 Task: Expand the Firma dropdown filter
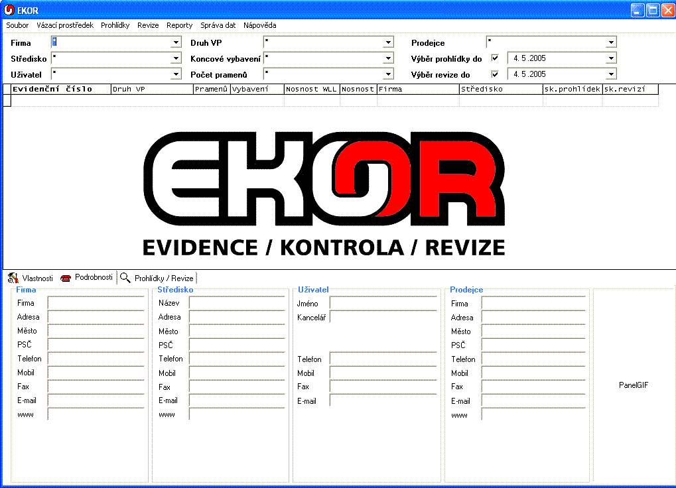pyautogui.click(x=176, y=42)
